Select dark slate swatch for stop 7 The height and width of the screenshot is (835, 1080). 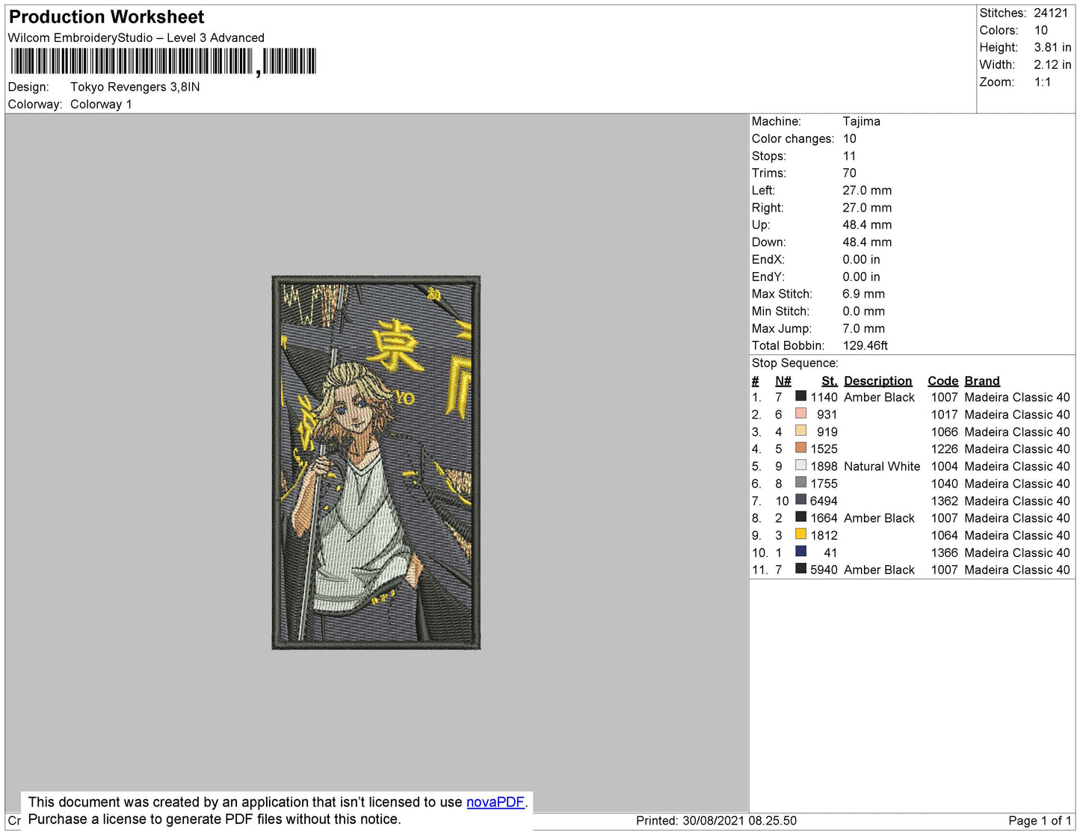click(800, 499)
